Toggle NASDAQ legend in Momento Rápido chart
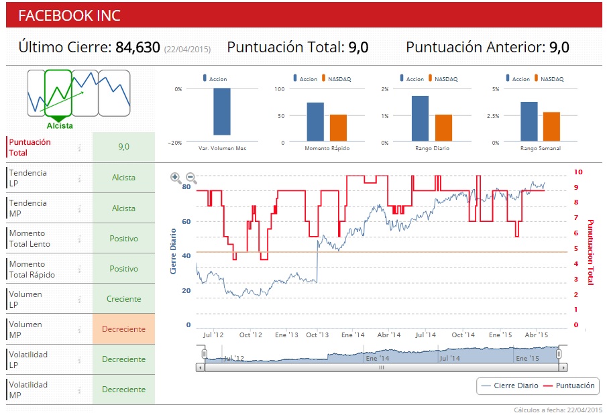This screenshot has width=607, height=415. [337, 78]
